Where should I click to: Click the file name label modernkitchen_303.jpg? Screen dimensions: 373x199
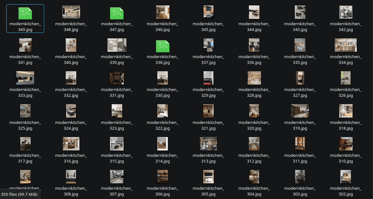click(x=300, y=191)
